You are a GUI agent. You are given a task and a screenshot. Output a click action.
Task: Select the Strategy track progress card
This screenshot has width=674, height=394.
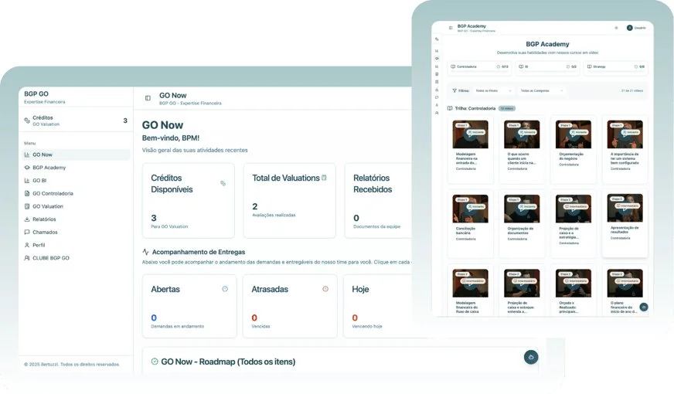point(615,67)
